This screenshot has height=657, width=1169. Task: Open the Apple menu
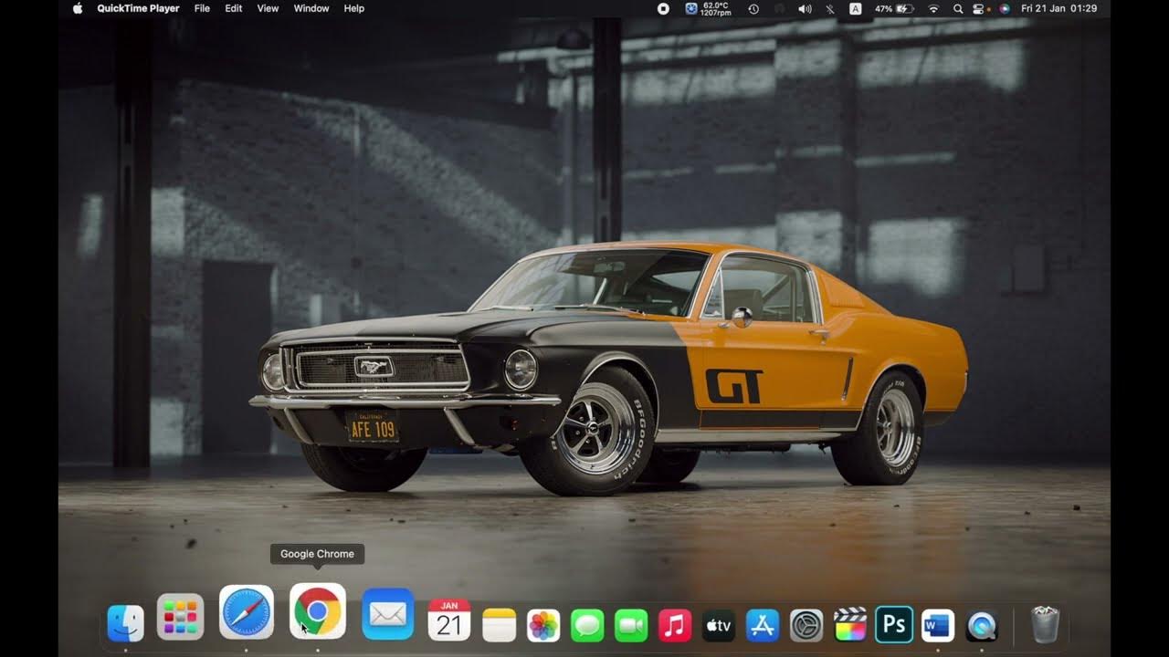coord(78,8)
